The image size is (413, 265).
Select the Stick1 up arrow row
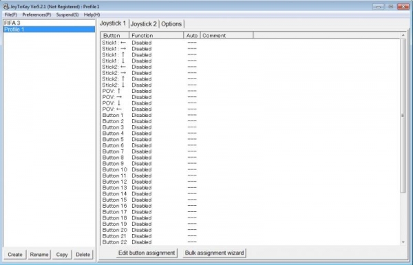point(251,55)
